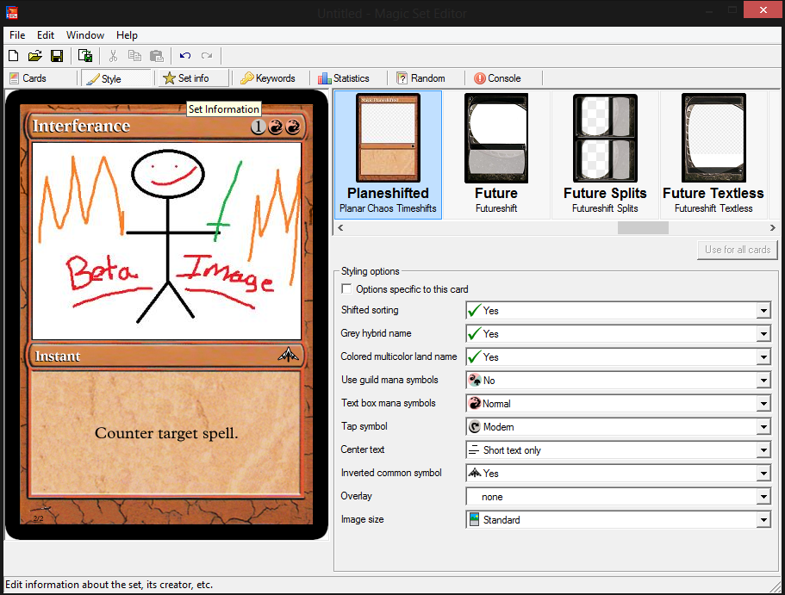Screen dimensions: 785x595
Task: Open Use guild mana symbols dropdown
Action: [763, 381]
